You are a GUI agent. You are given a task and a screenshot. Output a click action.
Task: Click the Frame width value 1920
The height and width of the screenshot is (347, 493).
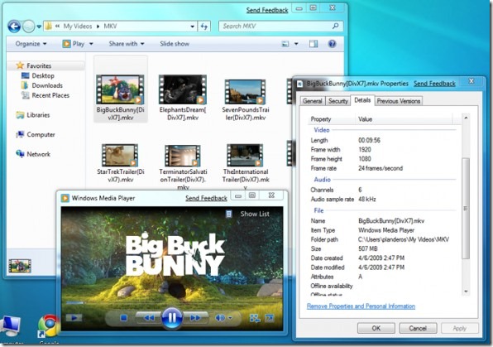click(365, 150)
